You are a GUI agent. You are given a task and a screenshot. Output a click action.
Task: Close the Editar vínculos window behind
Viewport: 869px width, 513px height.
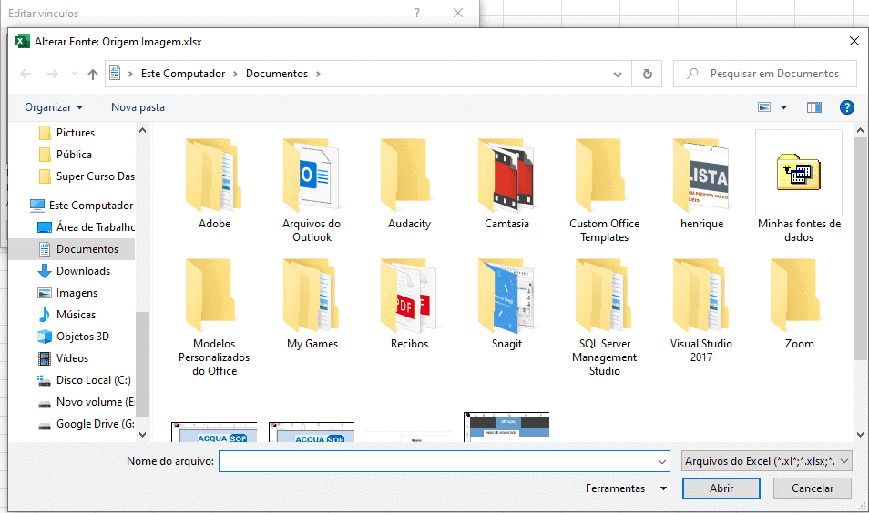coord(458,13)
